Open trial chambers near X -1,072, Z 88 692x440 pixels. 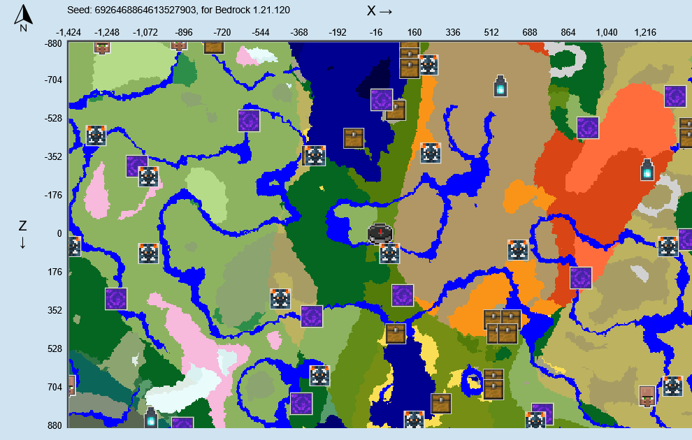coord(148,253)
